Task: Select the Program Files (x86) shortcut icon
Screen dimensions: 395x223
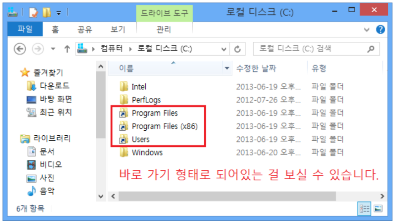Action: click(123, 126)
